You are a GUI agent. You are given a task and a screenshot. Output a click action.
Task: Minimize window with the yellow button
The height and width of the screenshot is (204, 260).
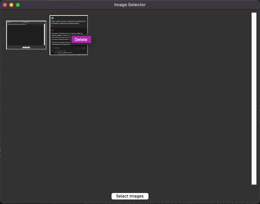11,5
